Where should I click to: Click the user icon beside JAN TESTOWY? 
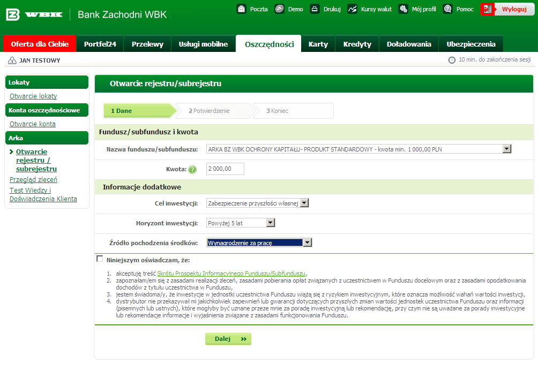coord(12,60)
